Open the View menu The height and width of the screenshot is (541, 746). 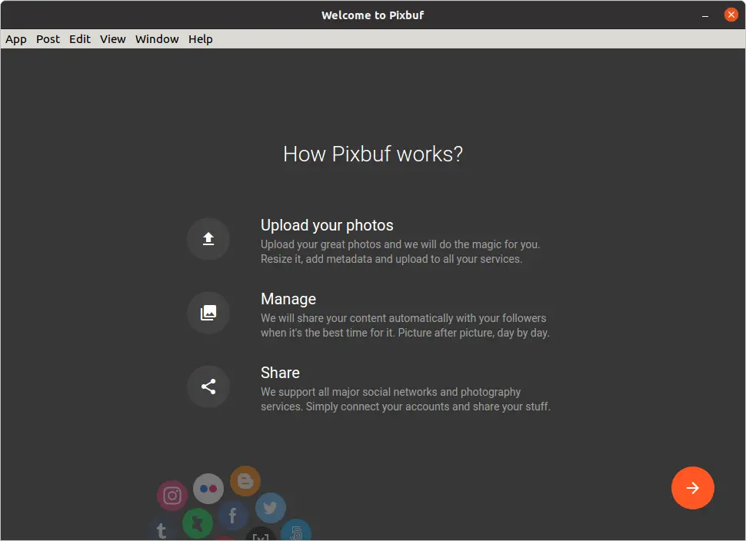[x=113, y=39]
